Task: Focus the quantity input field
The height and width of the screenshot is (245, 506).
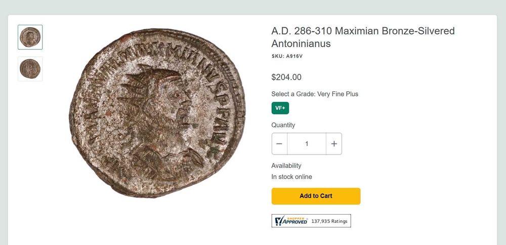Action: (307, 144)
